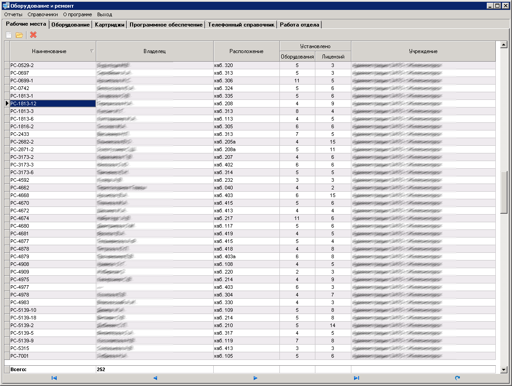Click the scrollbar down arrow
The image size is (512, 386).
(504, 370)
